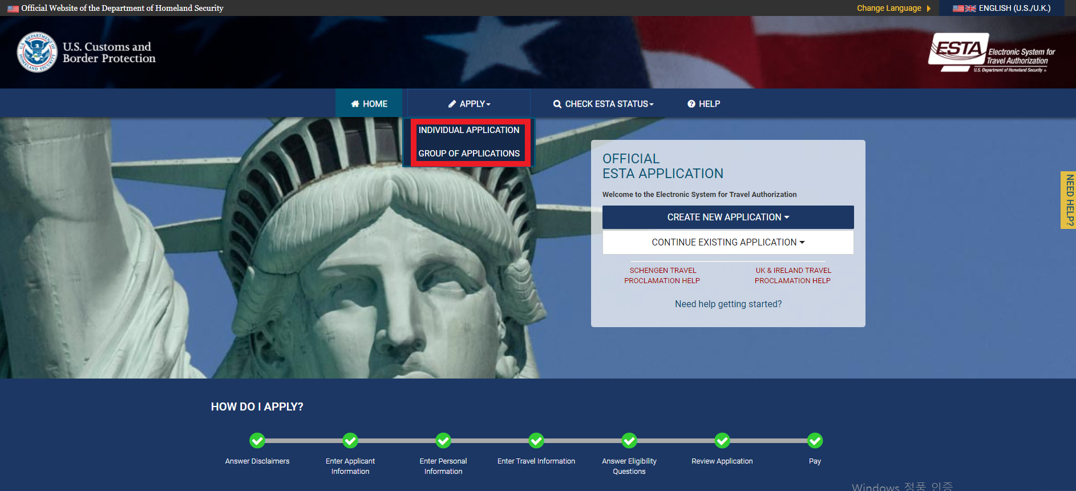Click the Enter Personal Information step label
Viewport: 1076px width, 491px height.
pyautogui.click(x=443, y=466)
